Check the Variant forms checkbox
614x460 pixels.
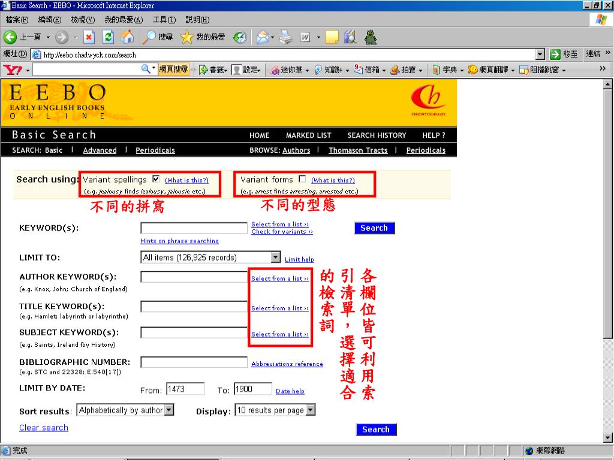pyautogui.click(x=302, y=179)
